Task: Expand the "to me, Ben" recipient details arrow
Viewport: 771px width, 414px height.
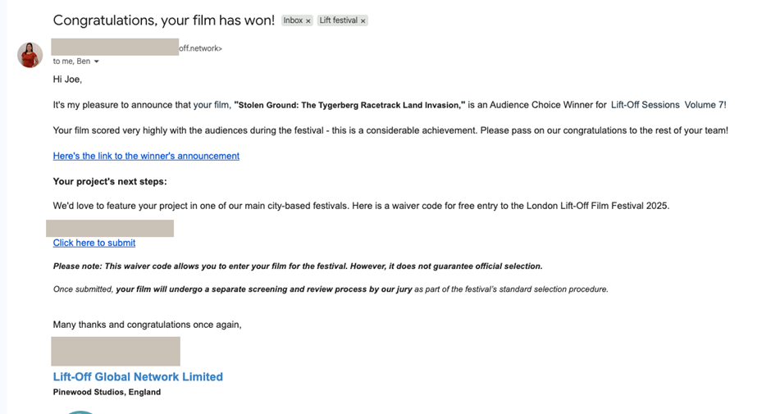Action: pyautogui.click(x=97, y=62)
